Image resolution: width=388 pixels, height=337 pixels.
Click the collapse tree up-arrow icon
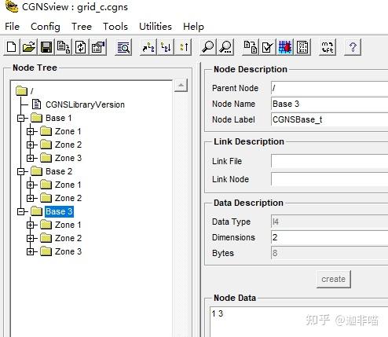pyautogui.click(x=184, y=47)
